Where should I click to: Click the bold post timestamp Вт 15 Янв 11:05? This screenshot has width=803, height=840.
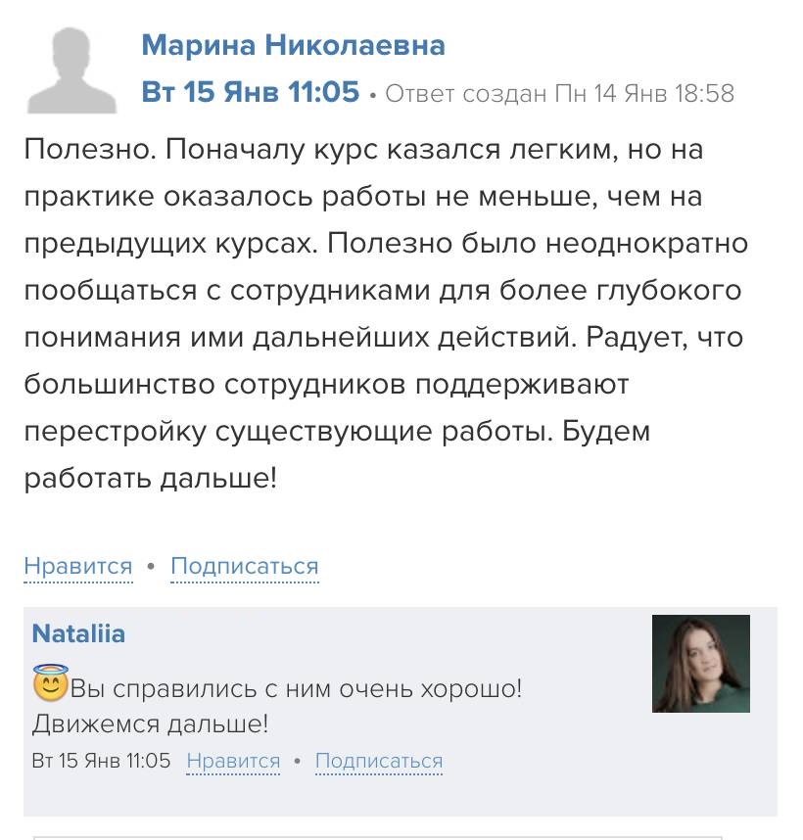coord(251,92)
